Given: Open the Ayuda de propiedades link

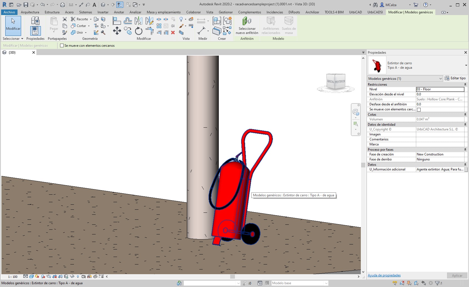Looking at the screenshot, I should (x=384, y=275).
